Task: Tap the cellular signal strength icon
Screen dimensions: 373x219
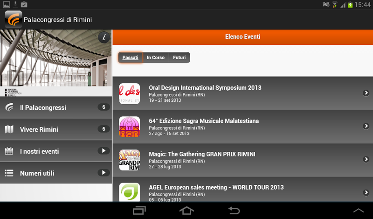Action: click(343, 5)
